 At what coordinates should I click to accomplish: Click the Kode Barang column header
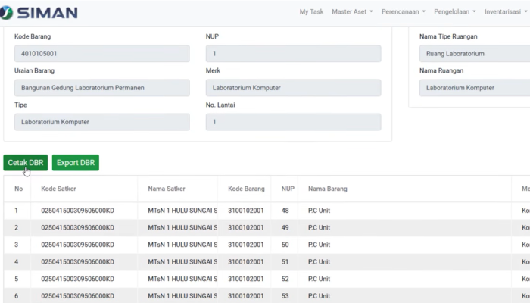tap(246, 189)
